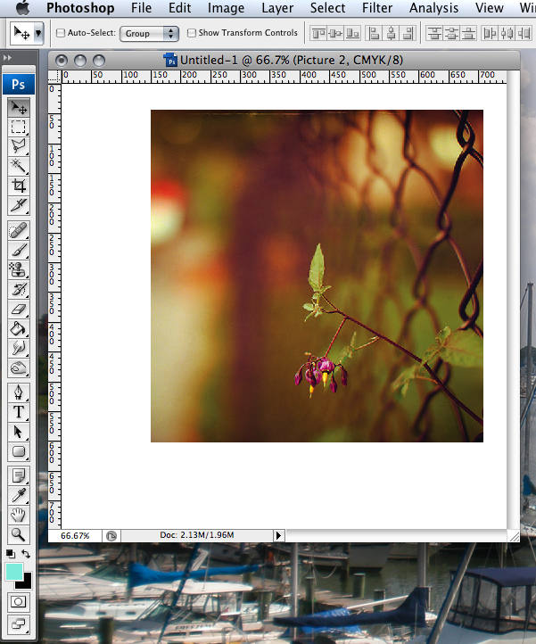Open the Image menu
536x644 pixels.
point(226,8)
